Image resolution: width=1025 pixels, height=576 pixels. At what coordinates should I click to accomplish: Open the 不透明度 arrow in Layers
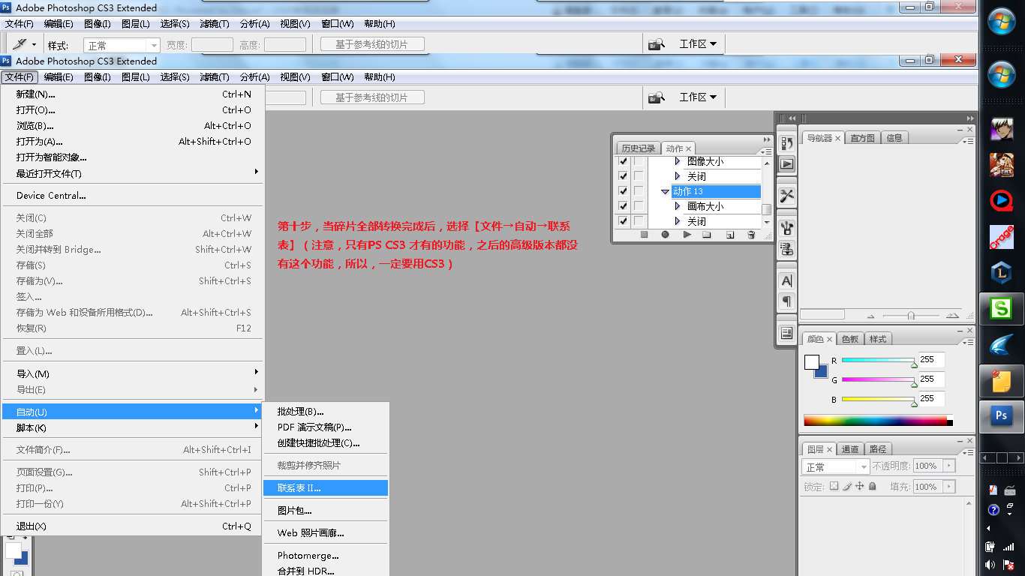(x=948, y=466)
